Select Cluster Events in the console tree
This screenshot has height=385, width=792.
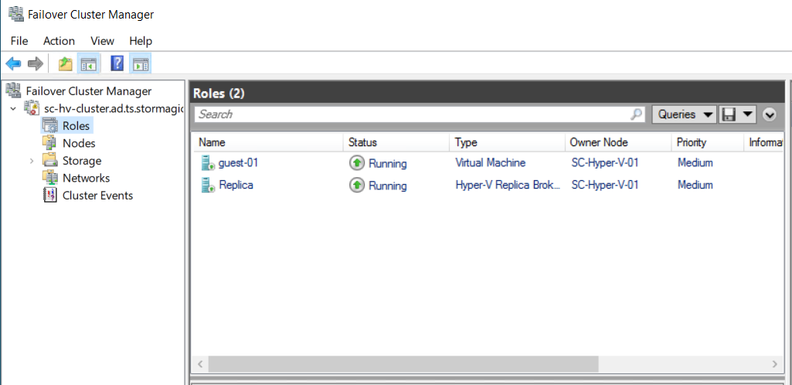97,196
